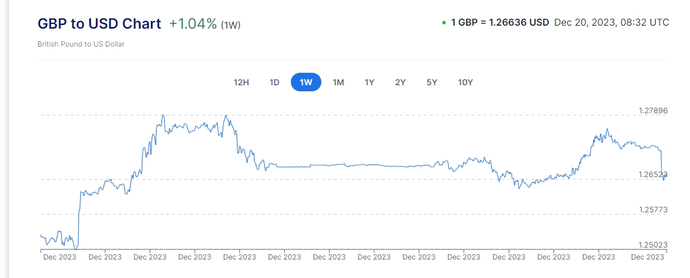Show the 10Y historical range

[x=465, y=82]
